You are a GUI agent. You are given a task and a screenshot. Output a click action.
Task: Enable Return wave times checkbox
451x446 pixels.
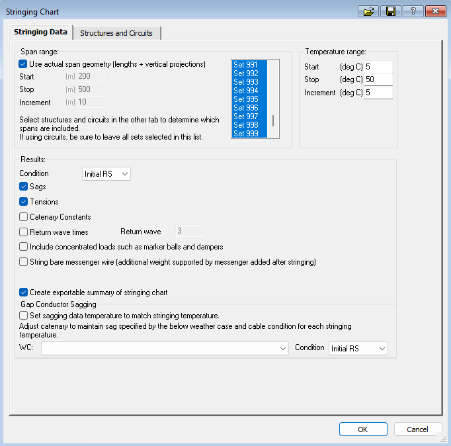click(24, 232)
